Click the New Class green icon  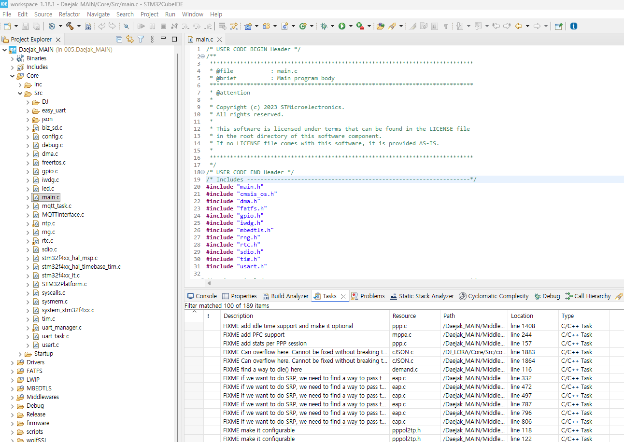coord(303,26)
